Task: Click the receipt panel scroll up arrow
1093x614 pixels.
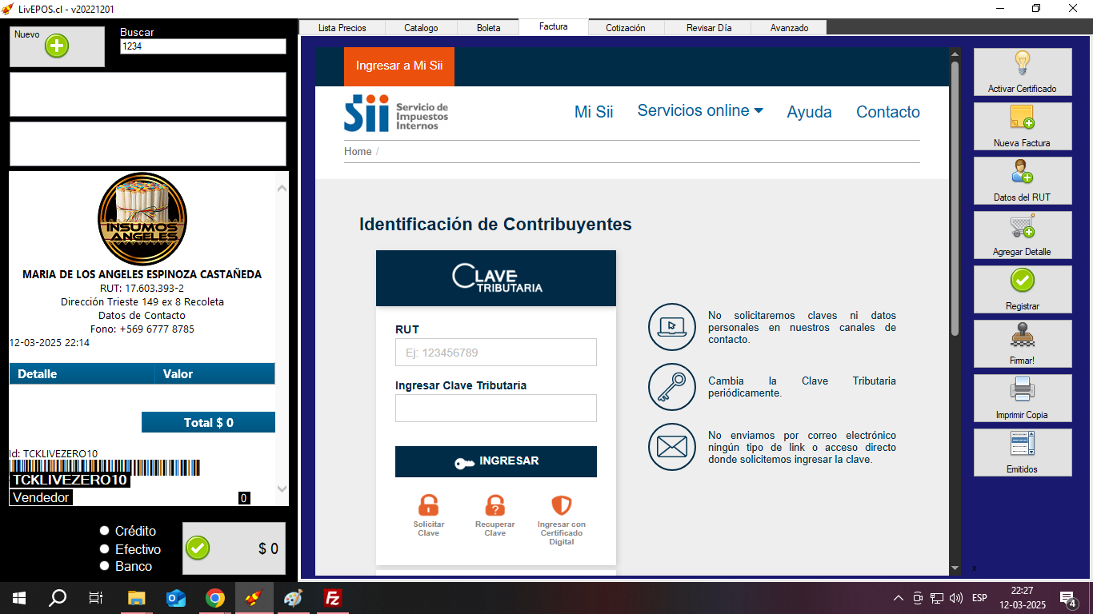Action: tap(282, 189)
